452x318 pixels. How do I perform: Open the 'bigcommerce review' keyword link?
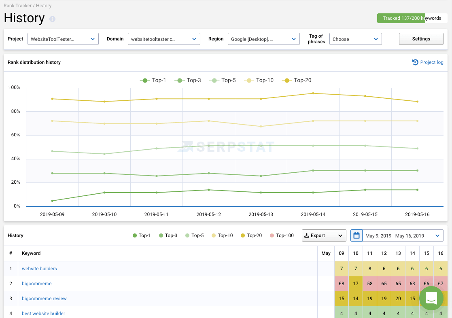click(44, 299)
